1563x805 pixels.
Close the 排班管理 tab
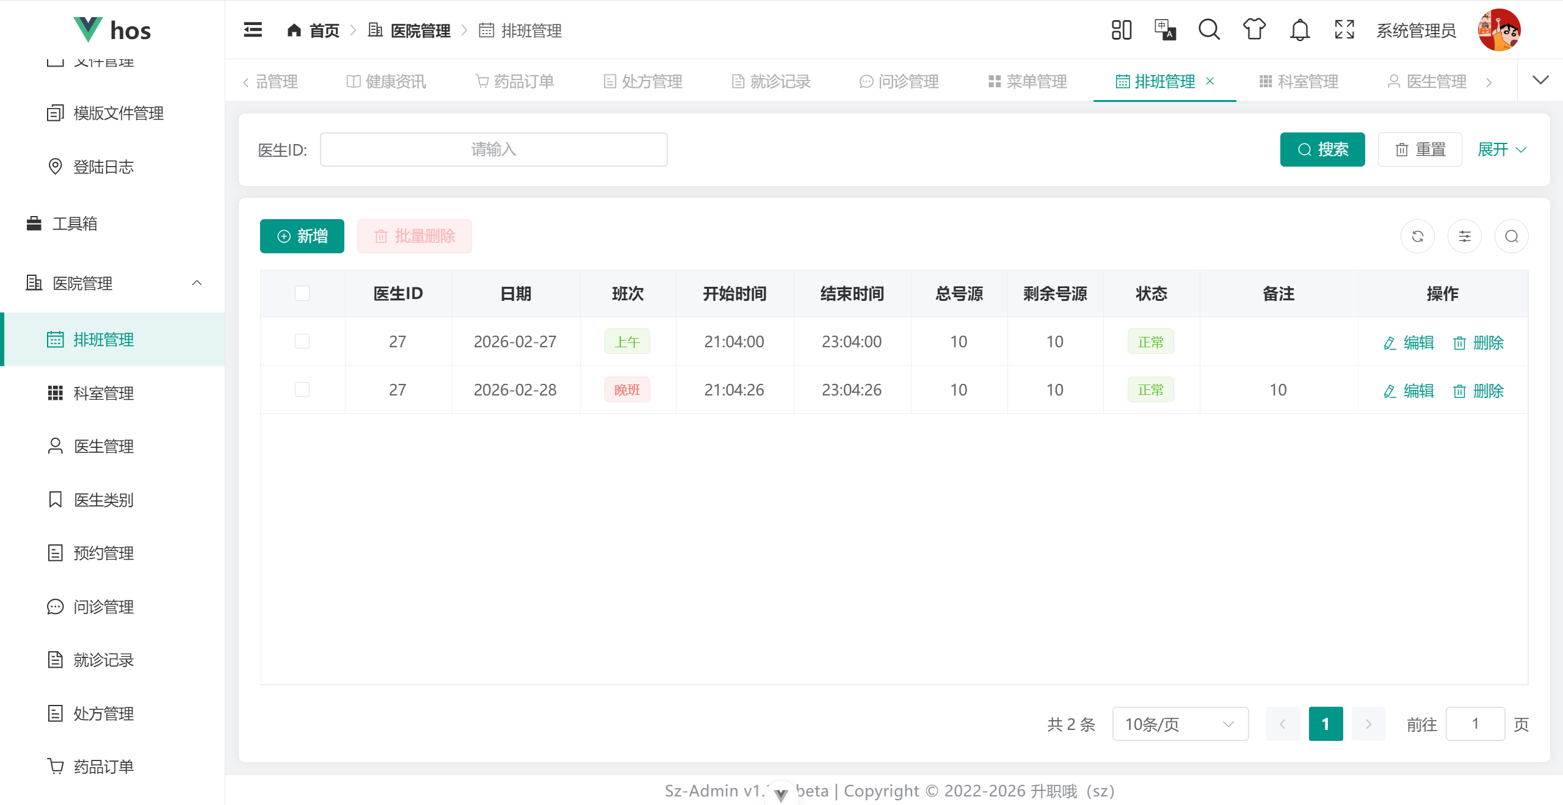point(1210,81)
